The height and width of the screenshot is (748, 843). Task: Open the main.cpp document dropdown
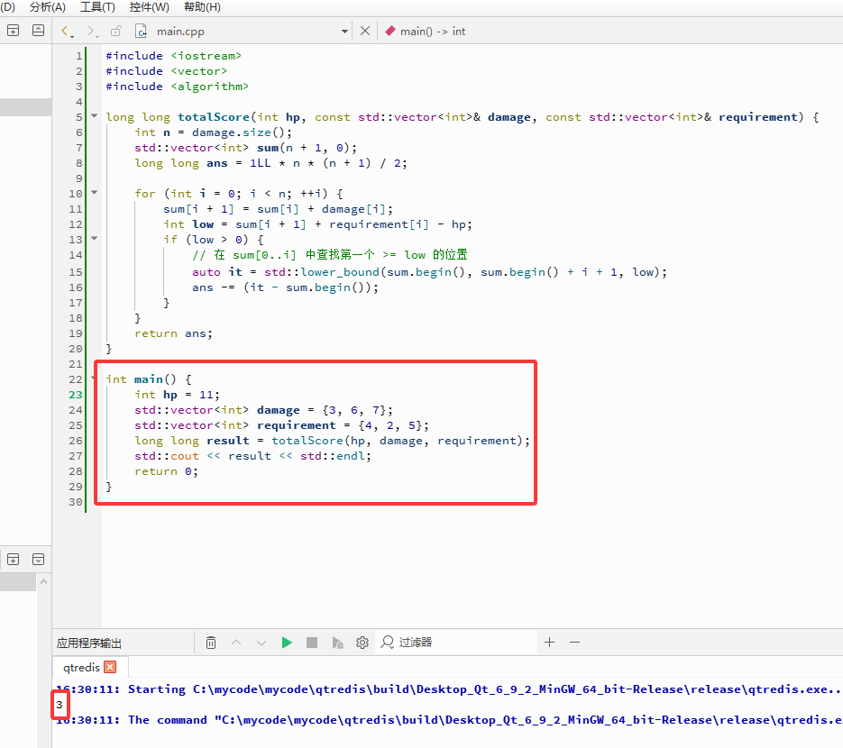[x=344, y=32]
